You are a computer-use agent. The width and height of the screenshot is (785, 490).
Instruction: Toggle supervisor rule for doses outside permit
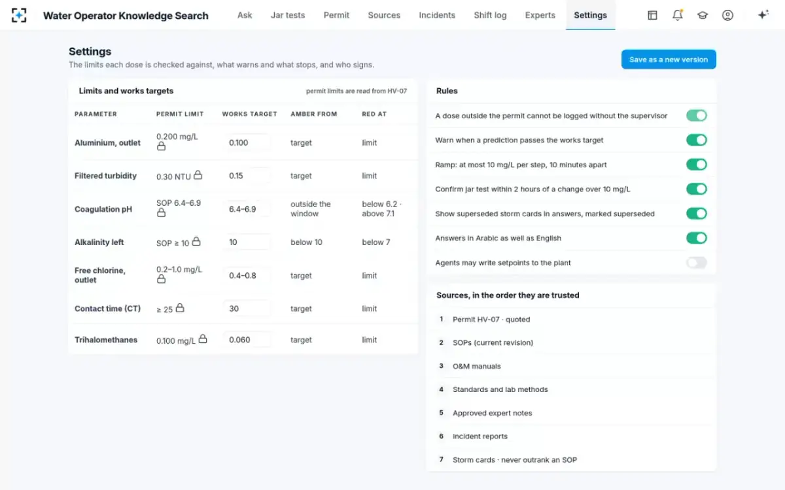tap(697, 116)
